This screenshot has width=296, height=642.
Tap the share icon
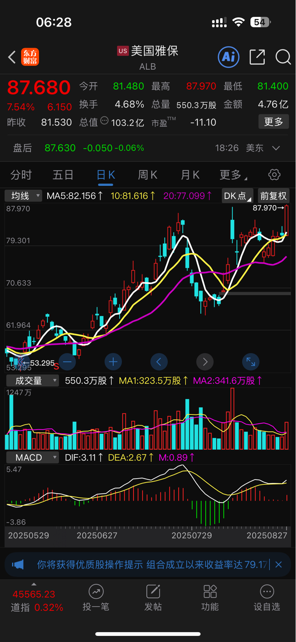257,57
